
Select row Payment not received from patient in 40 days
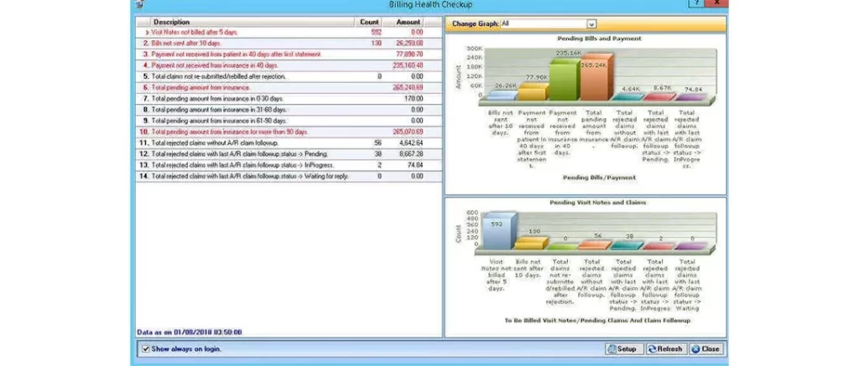tap(289, 54)
